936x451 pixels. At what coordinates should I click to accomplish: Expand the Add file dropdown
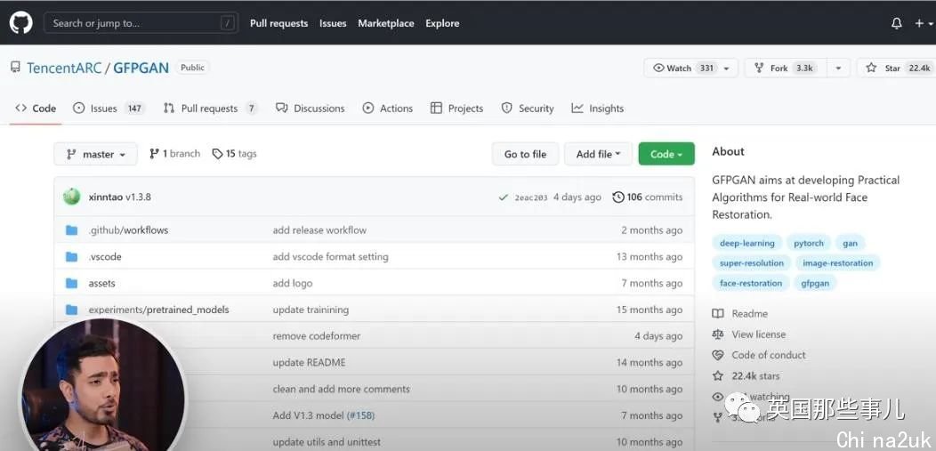point(599,154)
